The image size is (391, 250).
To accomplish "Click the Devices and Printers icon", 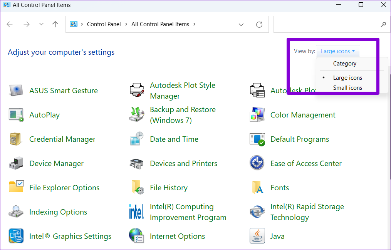I will click(137, 163).
